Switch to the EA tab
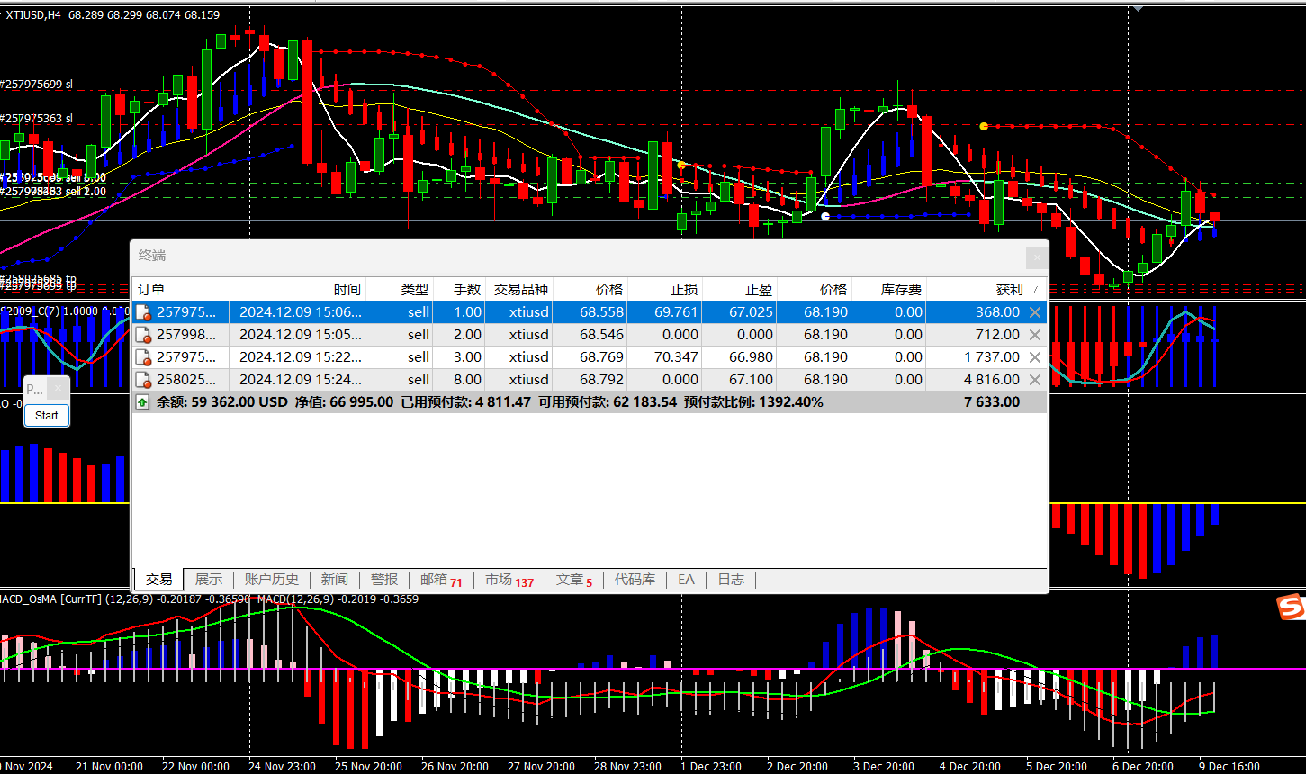 pos(687,580)
